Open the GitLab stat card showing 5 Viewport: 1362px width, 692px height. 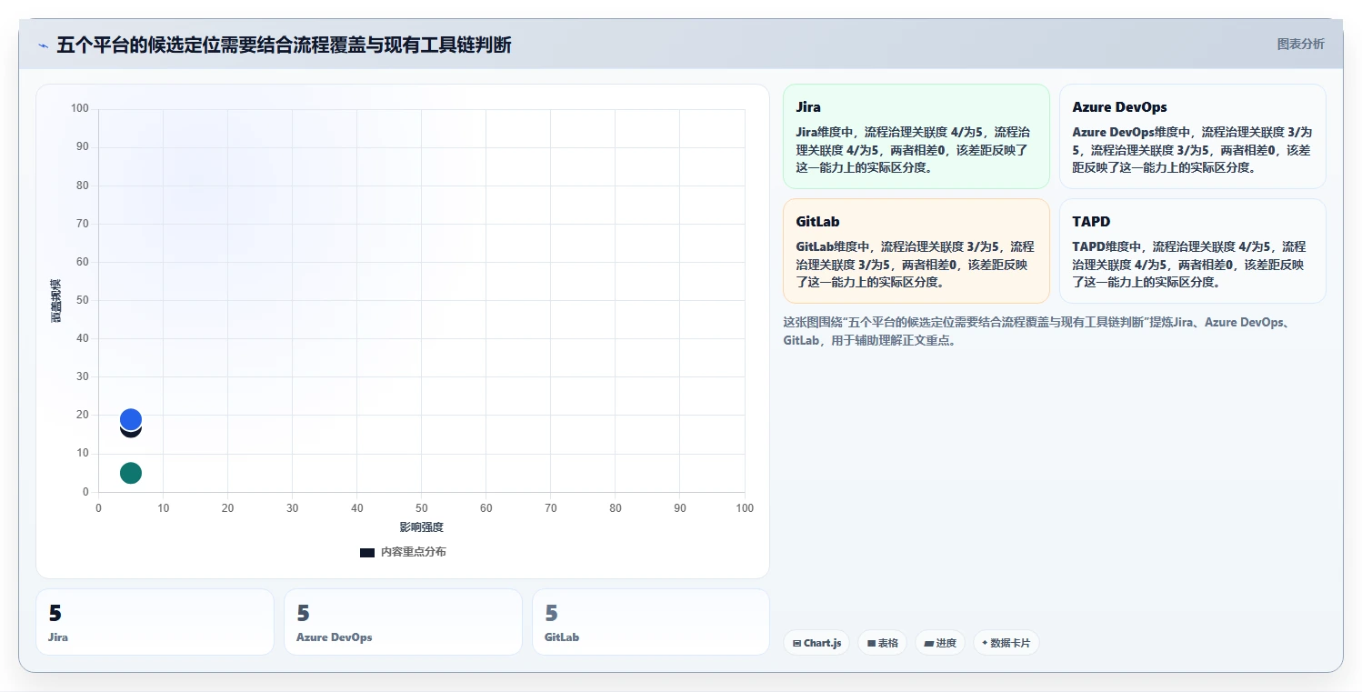(x=651, y=622)
